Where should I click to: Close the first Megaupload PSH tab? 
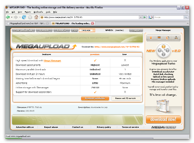[x=47, y=23]
